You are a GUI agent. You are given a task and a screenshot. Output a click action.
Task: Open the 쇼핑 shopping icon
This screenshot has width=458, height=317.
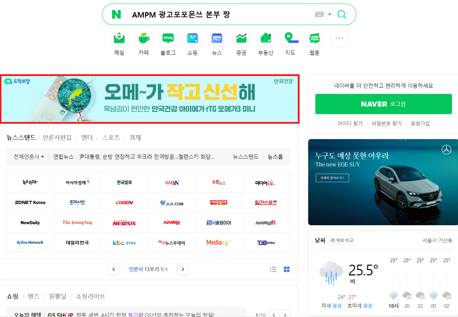193,38
